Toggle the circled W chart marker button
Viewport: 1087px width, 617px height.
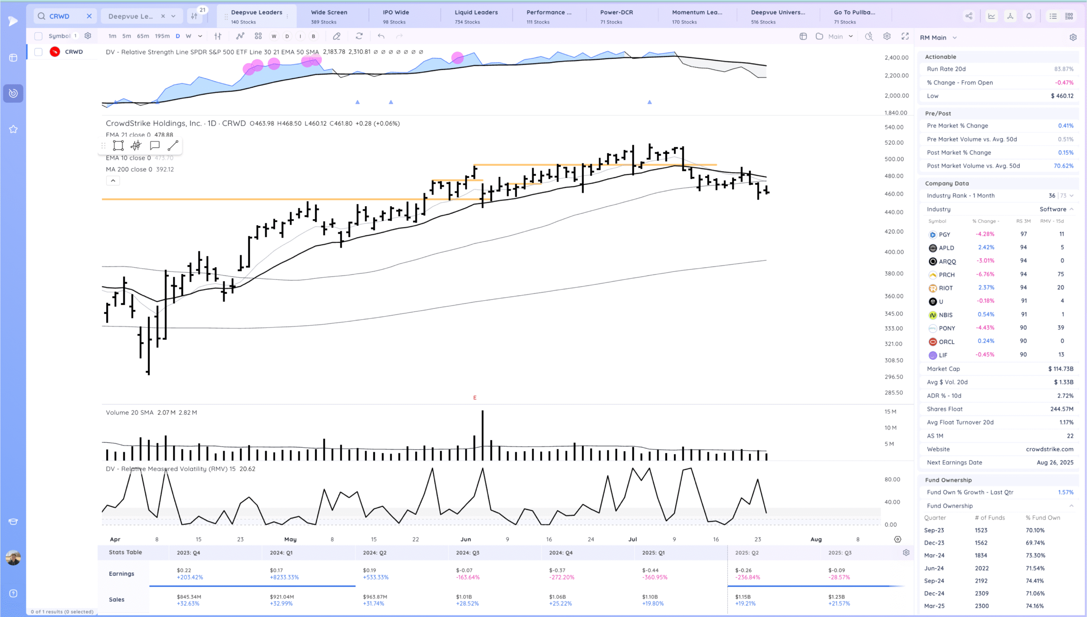[x=274, y=36]
